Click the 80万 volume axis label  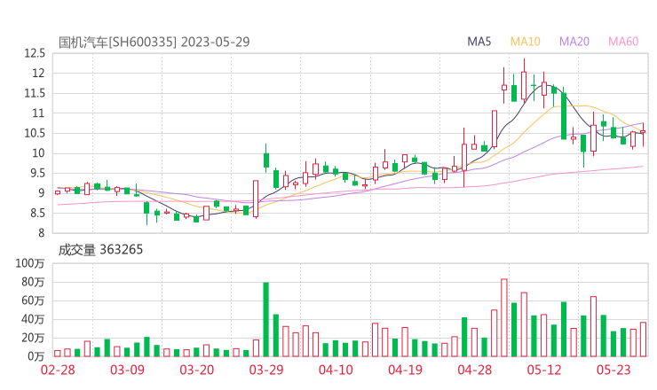[33, 282]
